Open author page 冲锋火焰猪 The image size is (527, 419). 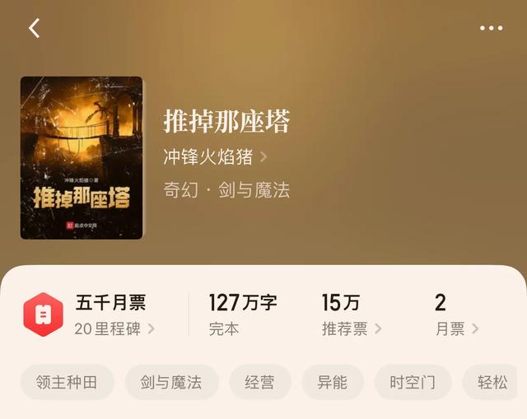tap(208, 156)
